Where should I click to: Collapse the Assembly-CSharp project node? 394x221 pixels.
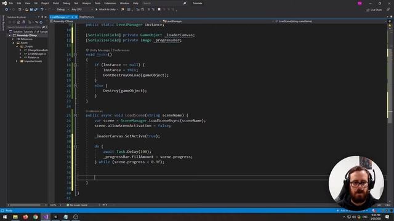click(x=10, y=36)
